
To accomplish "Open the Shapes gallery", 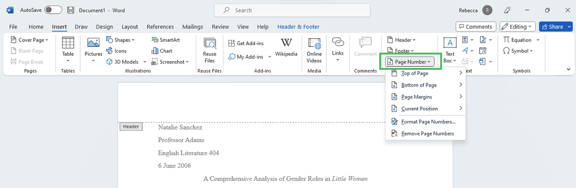I will point(120,40).
